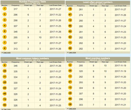The image size is (131, 110).
Task: Click frequency value 317
Action: (x=15, y=9)
